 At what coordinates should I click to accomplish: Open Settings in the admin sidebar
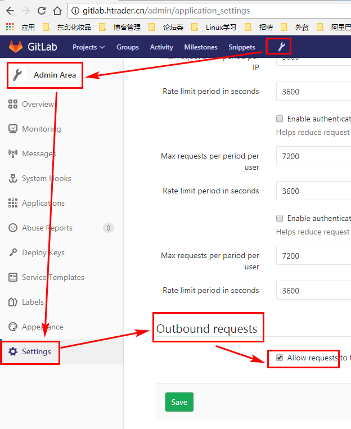coord(36,351)
